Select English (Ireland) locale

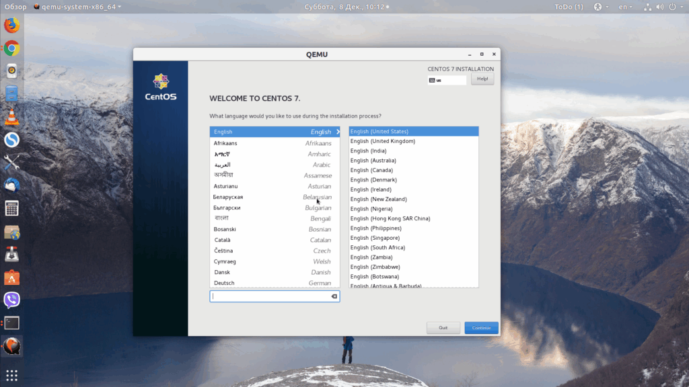click(414, 189)
